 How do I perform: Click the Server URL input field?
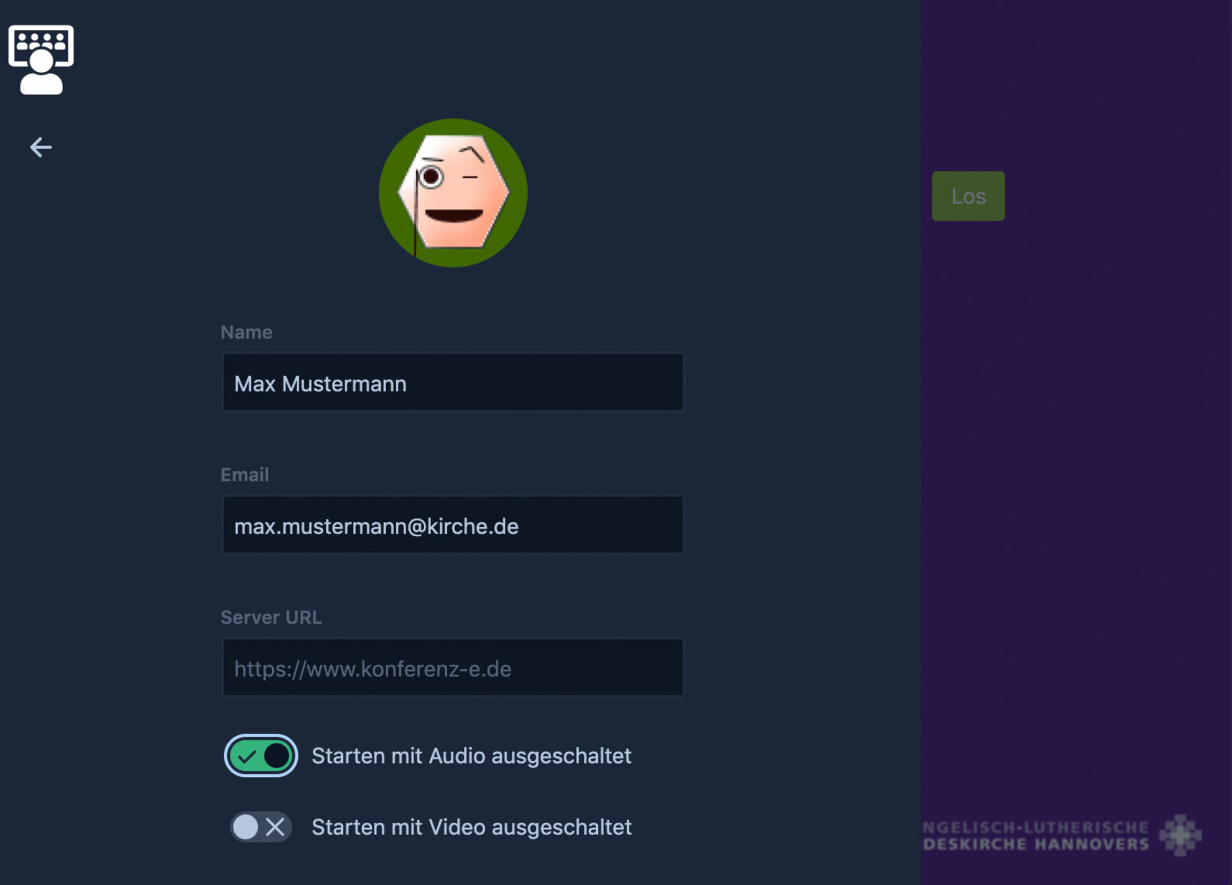tap(453, 667)
